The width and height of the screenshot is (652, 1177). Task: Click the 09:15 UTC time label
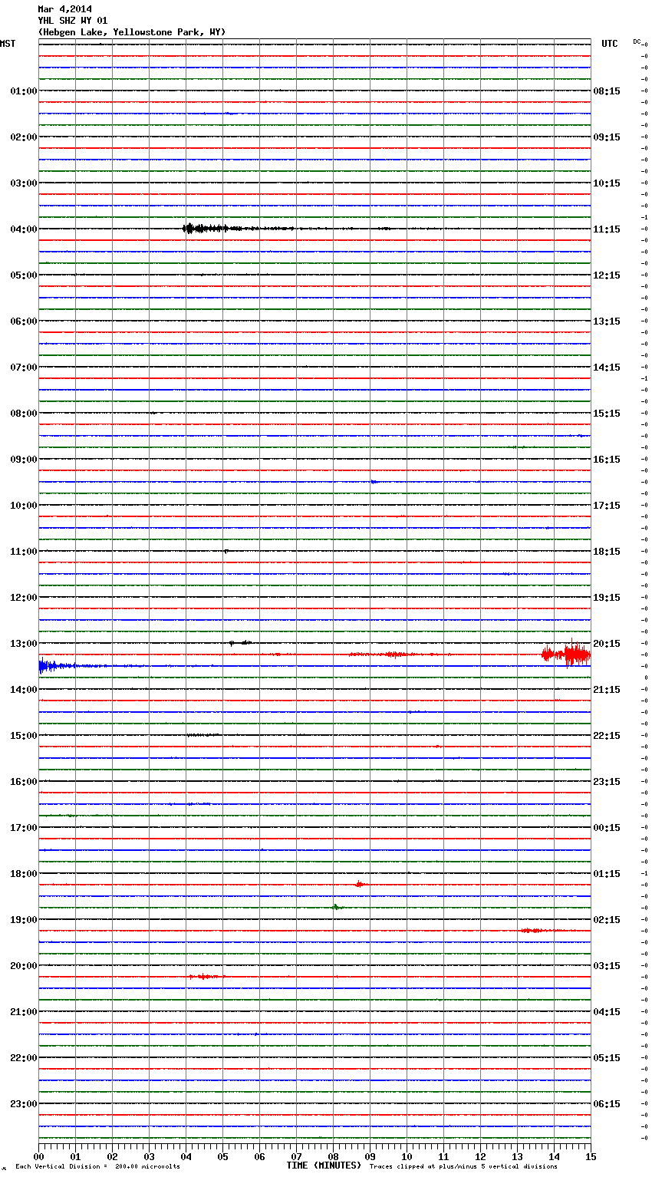coord(607,137)
